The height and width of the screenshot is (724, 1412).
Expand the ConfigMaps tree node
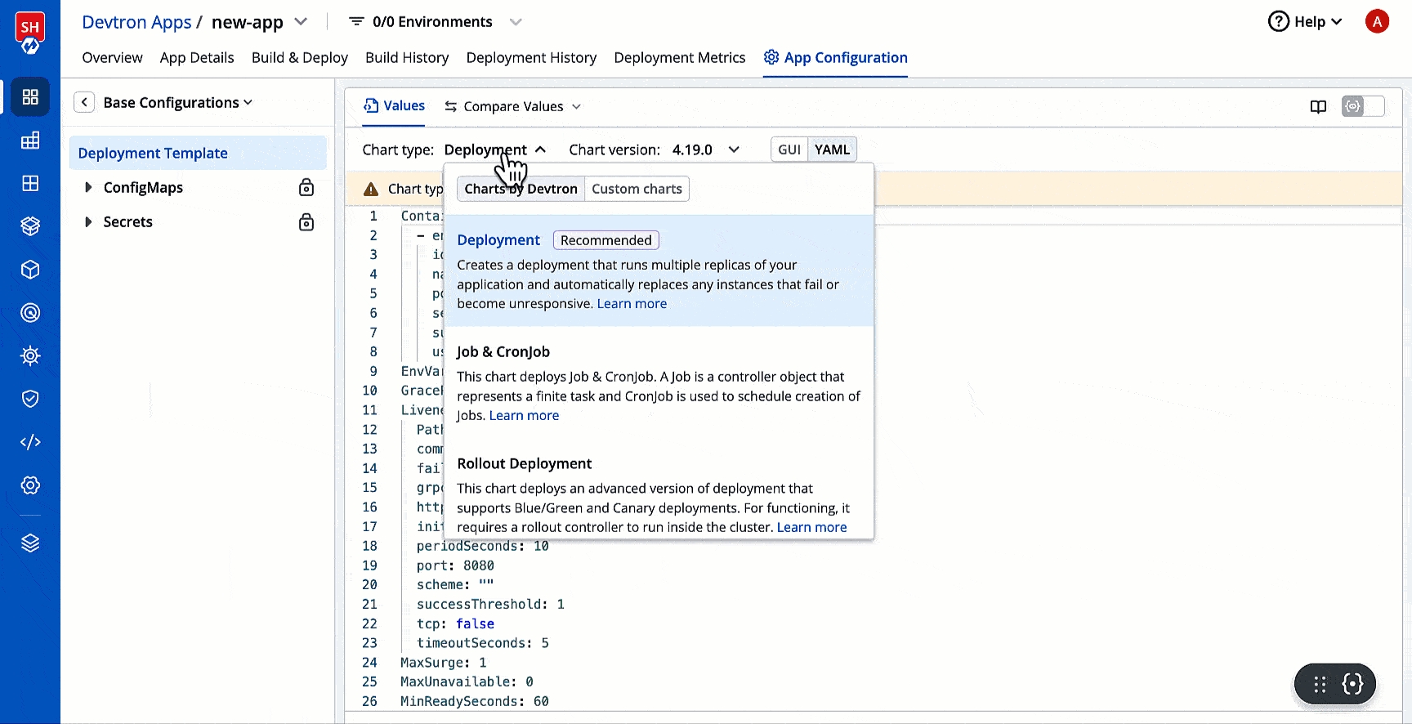click(x=88, y=188)
